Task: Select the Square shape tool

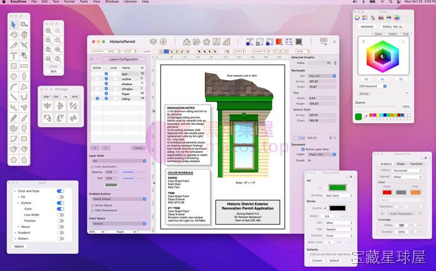Action: coord(14,66)
